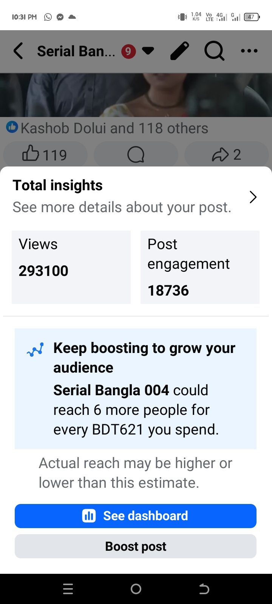Tap the Keep boosting to grow banner
Screen dimensions: 272x604
[136, 389]
